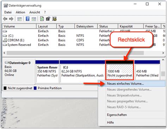The width and height of the screenshot is (167, 129).
Task: Open the Ansicht menu
Action: click(35, 12)
